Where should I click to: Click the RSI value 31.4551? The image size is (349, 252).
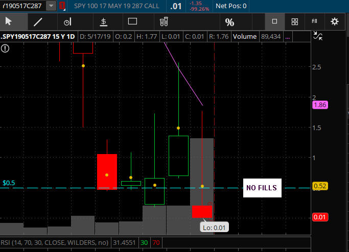point(124,243)
